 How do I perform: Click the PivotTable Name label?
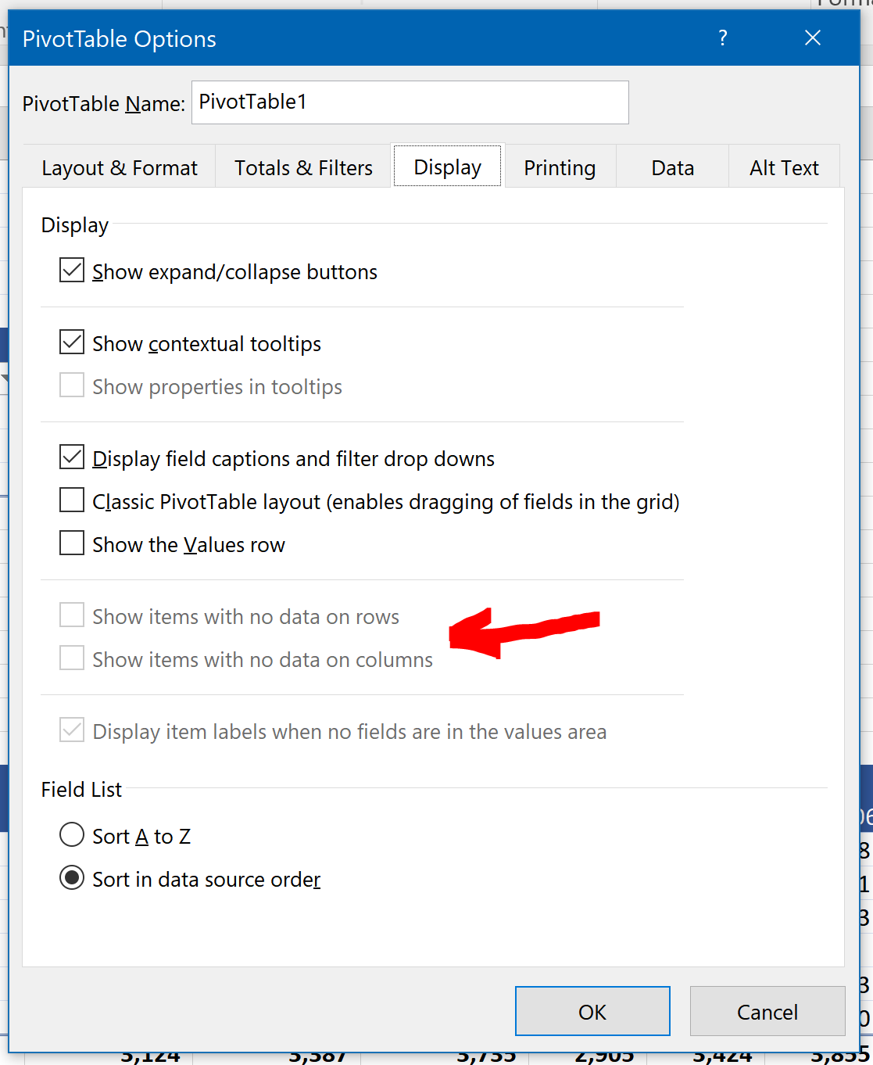pos(103,103)
